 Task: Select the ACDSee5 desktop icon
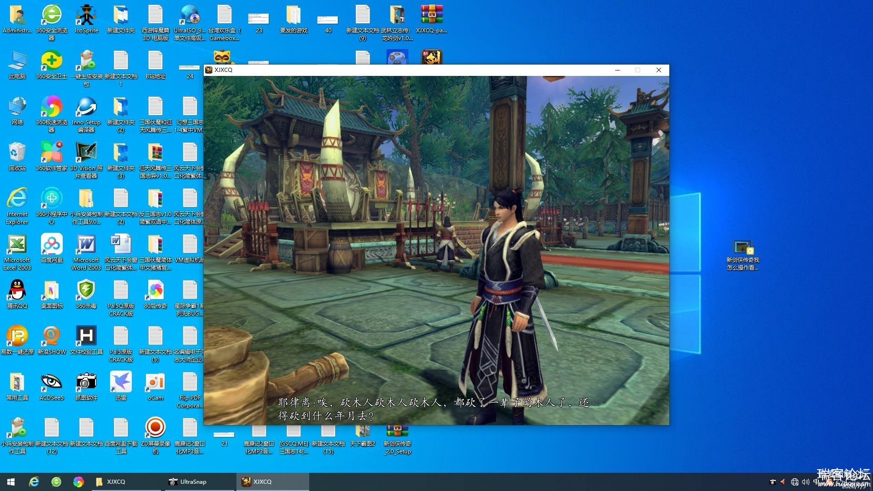pos(52,386)
